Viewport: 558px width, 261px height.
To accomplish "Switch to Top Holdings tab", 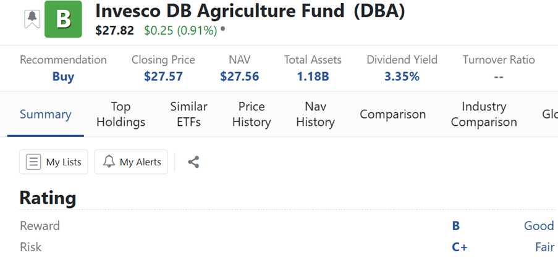I will 121,114.
